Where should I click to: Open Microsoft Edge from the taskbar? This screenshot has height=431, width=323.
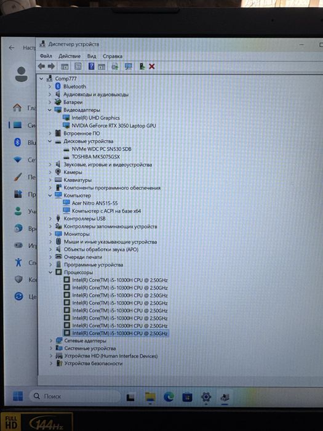pos(169,397)
